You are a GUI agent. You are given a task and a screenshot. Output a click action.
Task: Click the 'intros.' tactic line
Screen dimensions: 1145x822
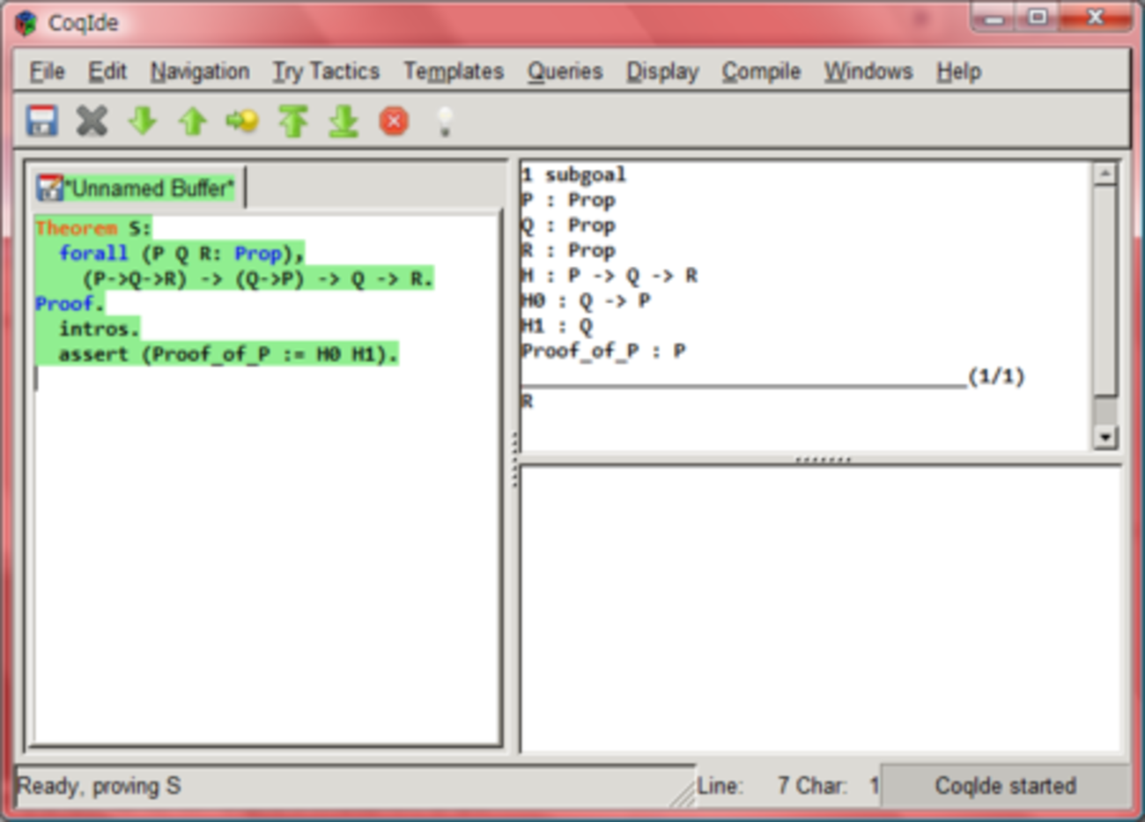point(100,329)
